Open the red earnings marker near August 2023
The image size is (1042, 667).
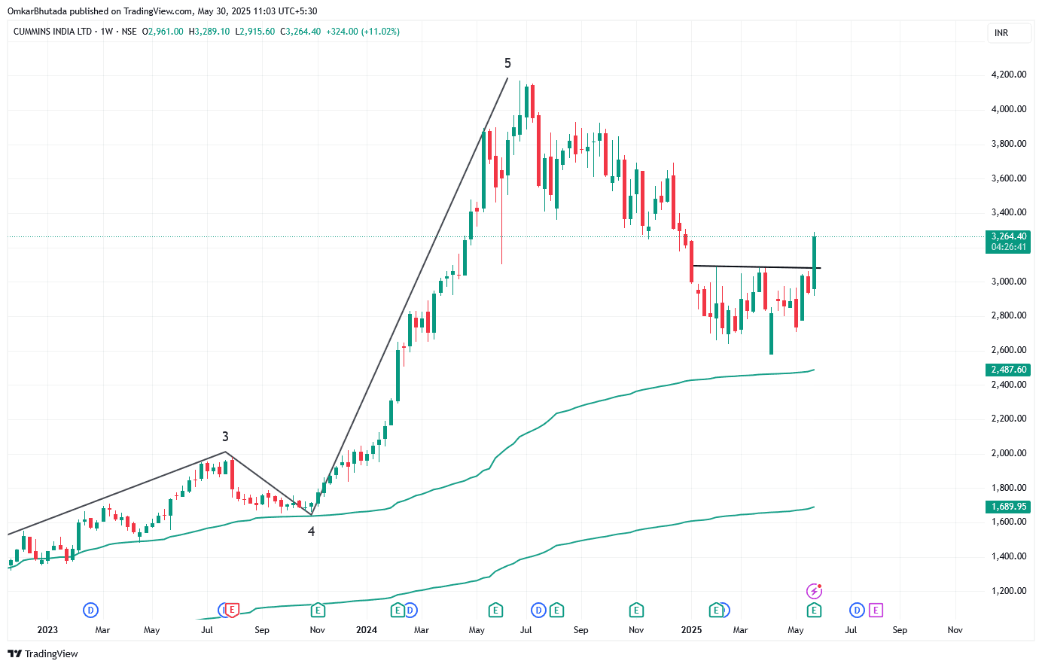coord(232,610)
